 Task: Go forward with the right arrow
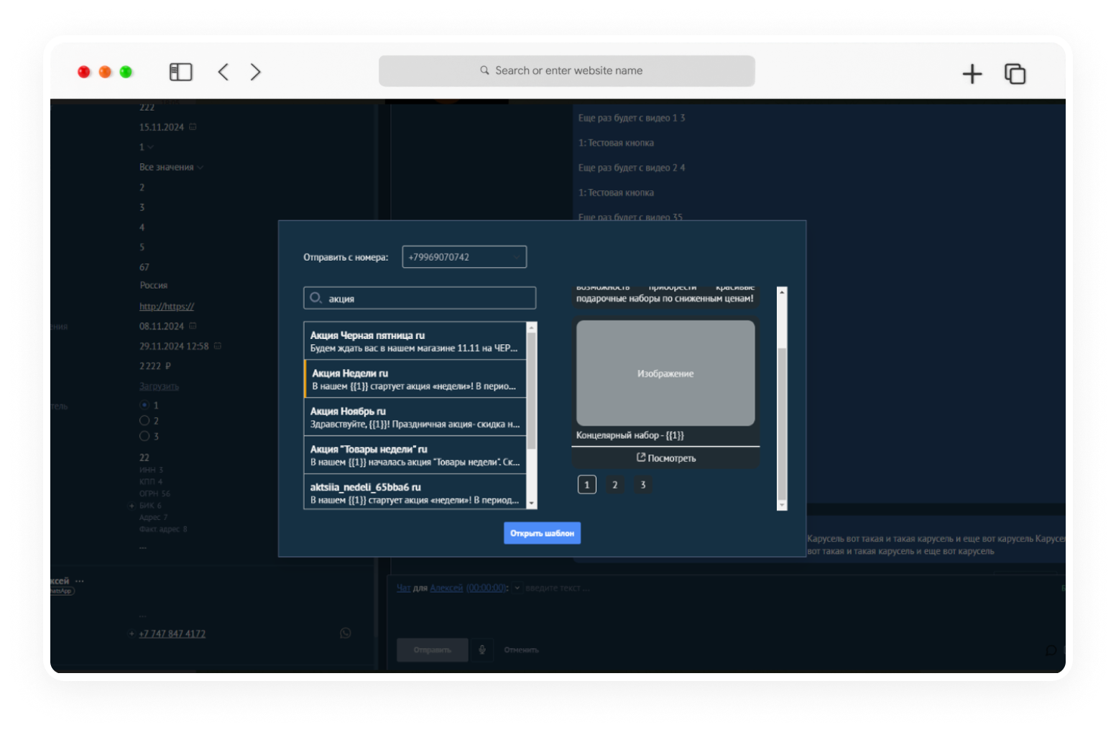255,72
